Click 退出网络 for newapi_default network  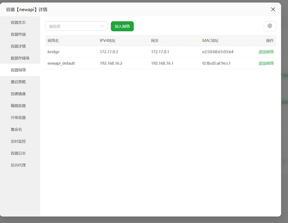[x=266, y=63]
